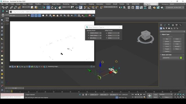The height and width of the screenshot is (104, 186).
Task: Open the Sign In dropdown
Action: click(x=151, y=4)
